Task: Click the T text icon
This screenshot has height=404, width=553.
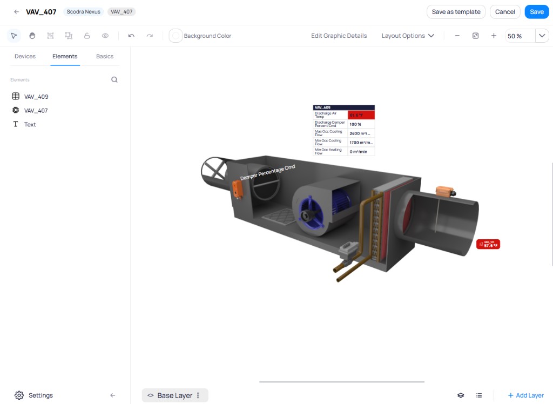Action: click(16, 124)
